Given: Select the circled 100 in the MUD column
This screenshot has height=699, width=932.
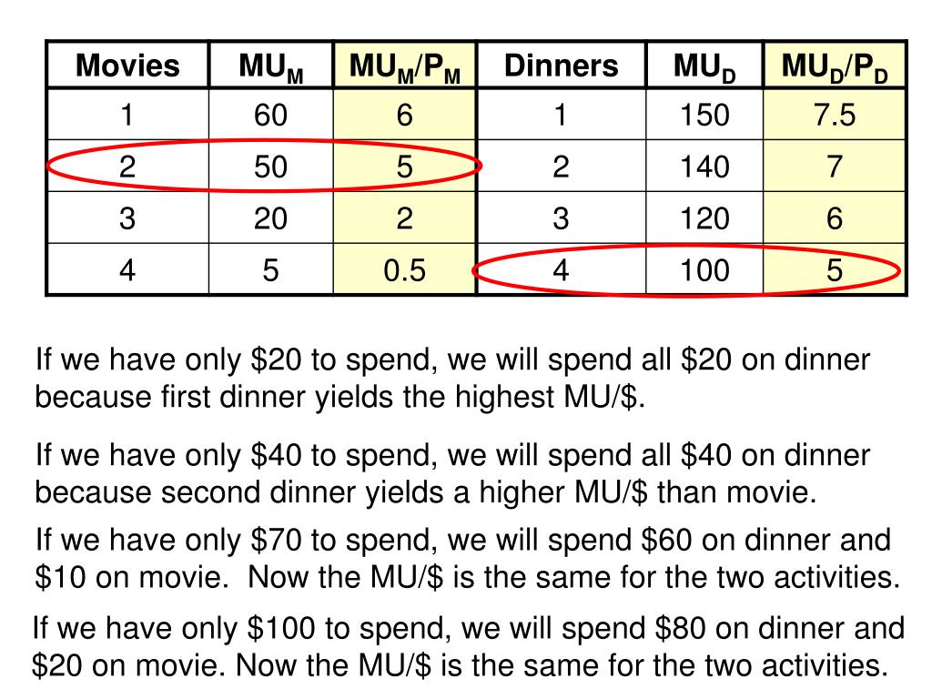Looking at the screenshot, I should [x=704, y=269].
